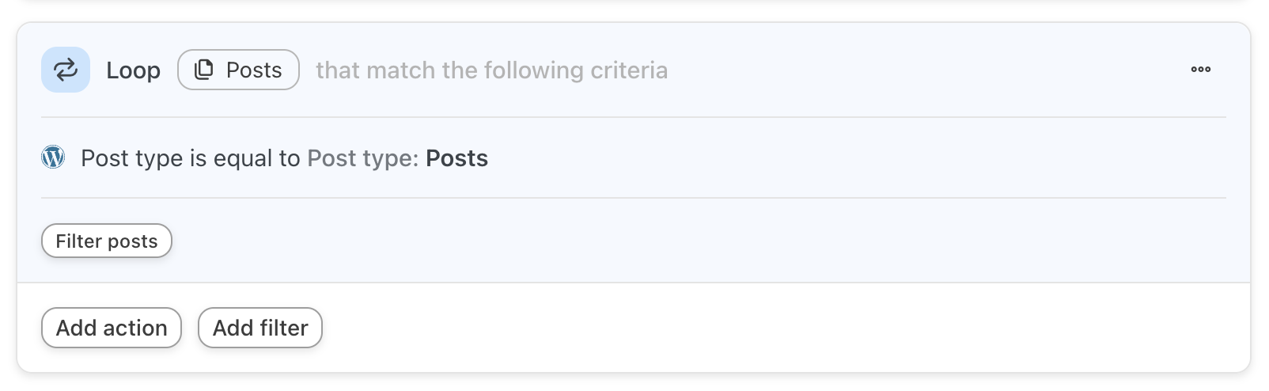Image resolution: width=1269 pixels, height=391 pixels.
Task: Select the word 'filter' on Add filter
Action: 283,328
